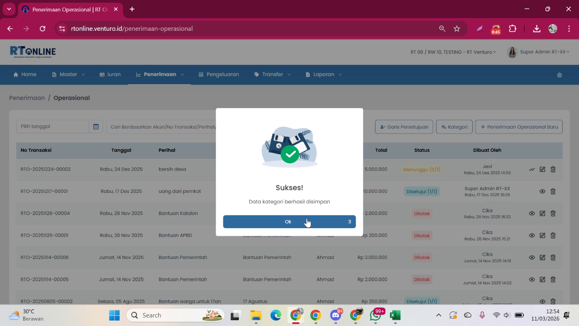Open the RT Online logo home link

click(33, 52)
